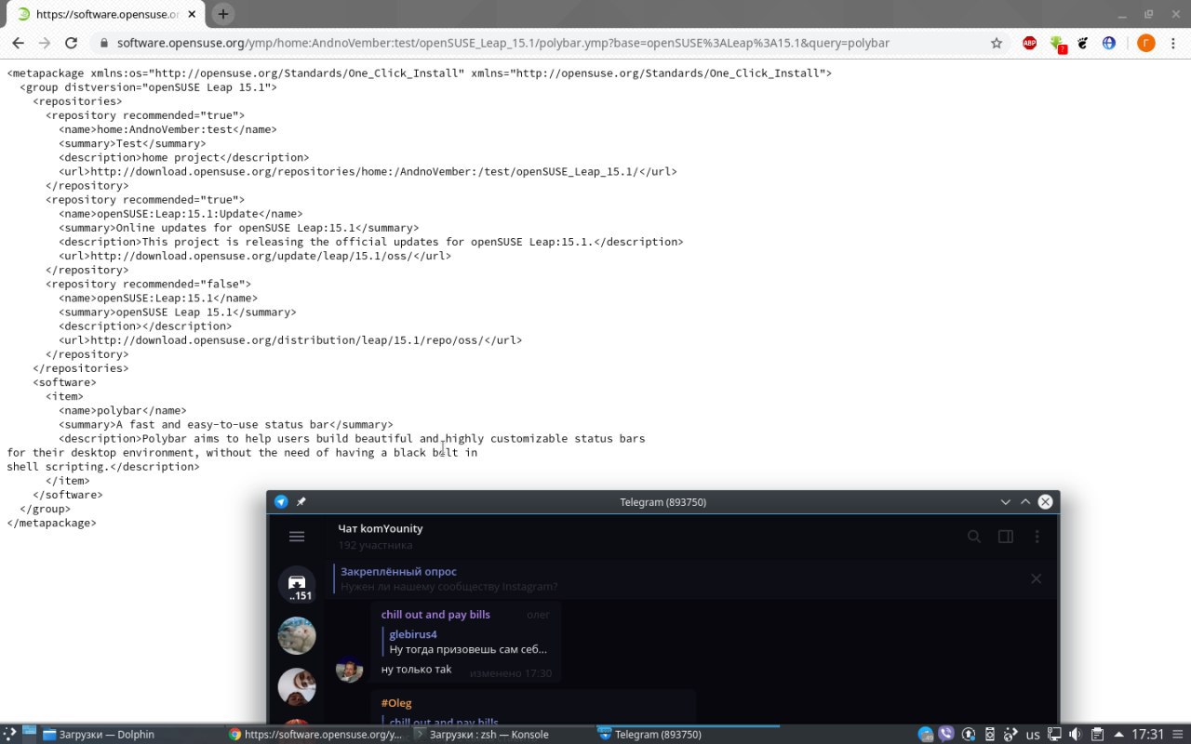Open the green download extension with red badge
The image size is (1191, 744).
pyautogui.click(x=1057, y=43)
